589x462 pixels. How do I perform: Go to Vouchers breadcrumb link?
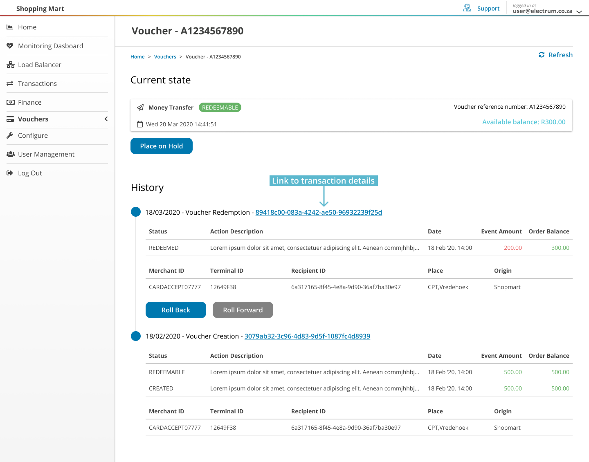pyautogui.click(x=165, y=57)
